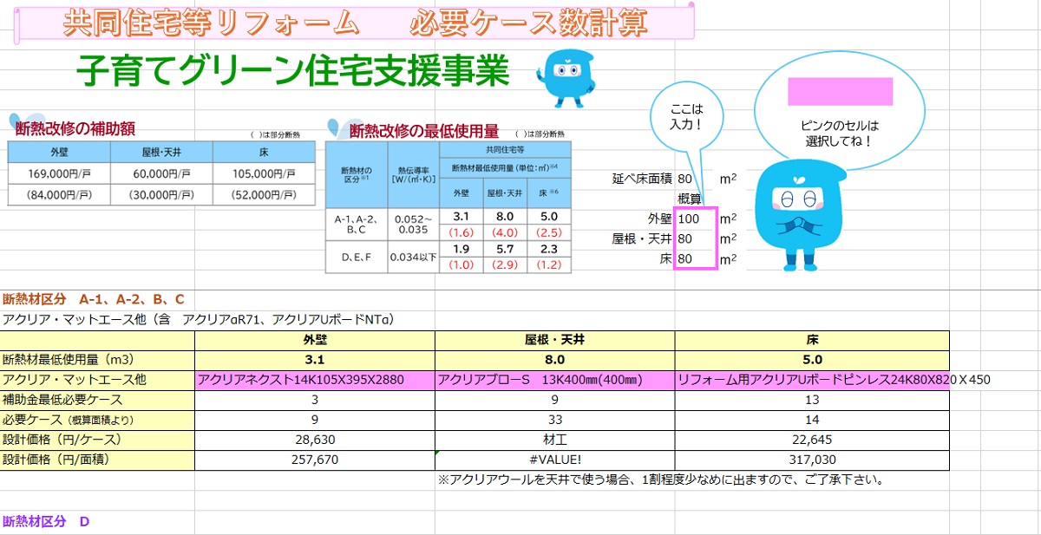Click the #VALUE! error cell
The width and height of the screenshot is (1041, 535).
point(554,460)
